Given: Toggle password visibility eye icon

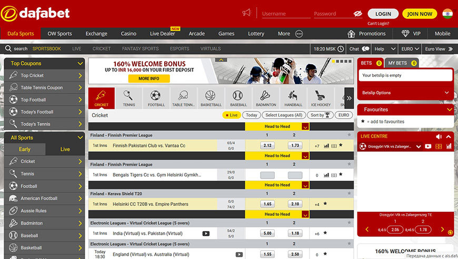Looking at the screenshot, I should 358,14.
